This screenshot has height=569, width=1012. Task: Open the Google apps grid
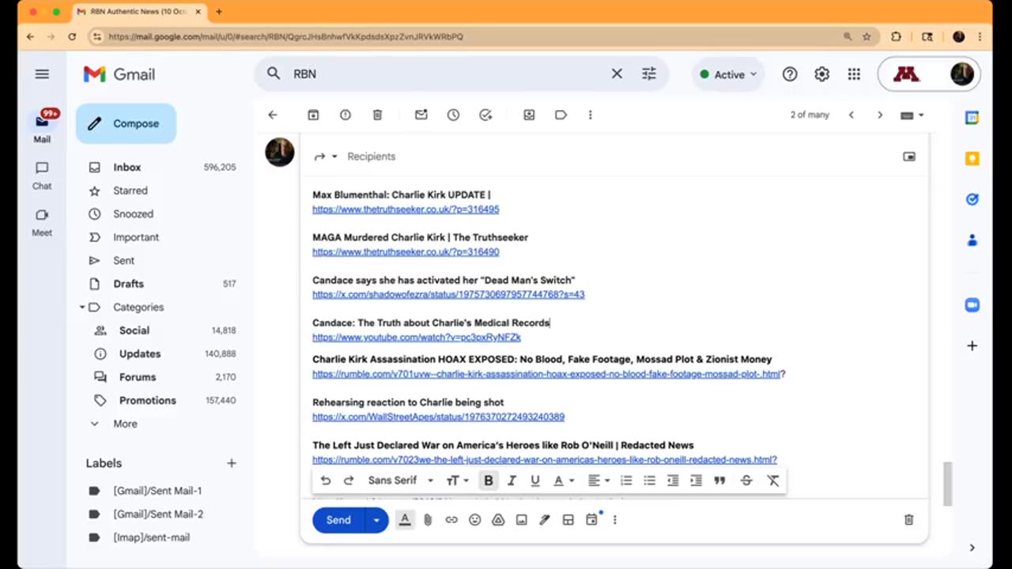click(854, 73)
